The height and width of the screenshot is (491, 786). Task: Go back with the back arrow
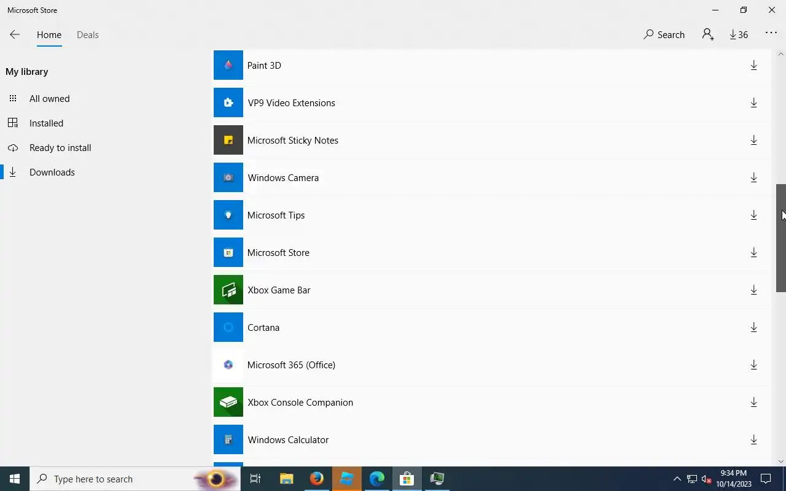(x=15, y=34)
